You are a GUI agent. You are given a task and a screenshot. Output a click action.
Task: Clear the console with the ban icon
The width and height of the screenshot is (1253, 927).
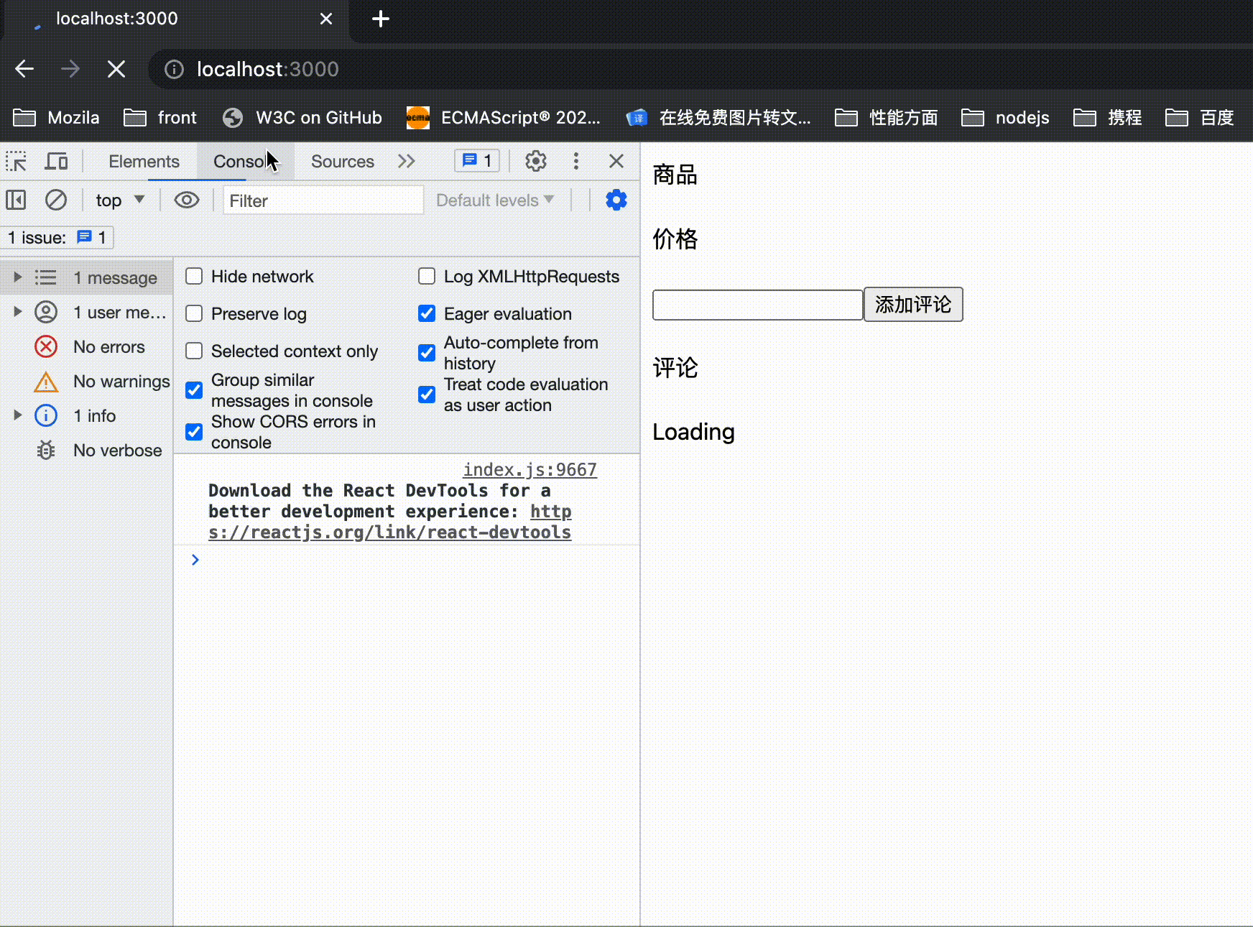pyautogui.click(x=56, y=200)
